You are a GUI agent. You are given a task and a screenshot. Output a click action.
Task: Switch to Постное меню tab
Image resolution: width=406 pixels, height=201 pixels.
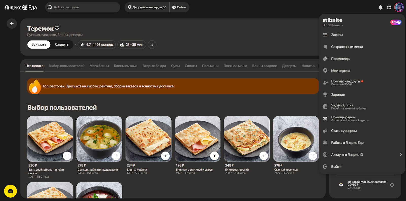click(x=235, y=66)
